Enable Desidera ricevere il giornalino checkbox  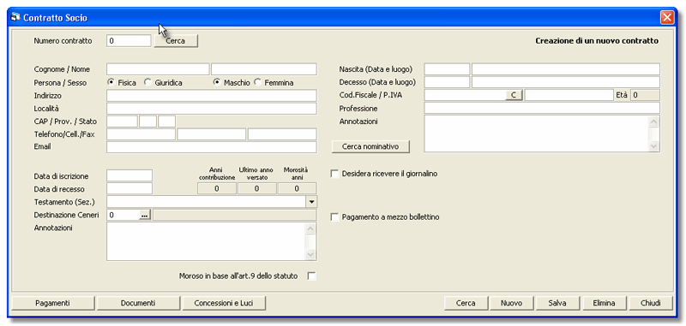click(334, 174)
